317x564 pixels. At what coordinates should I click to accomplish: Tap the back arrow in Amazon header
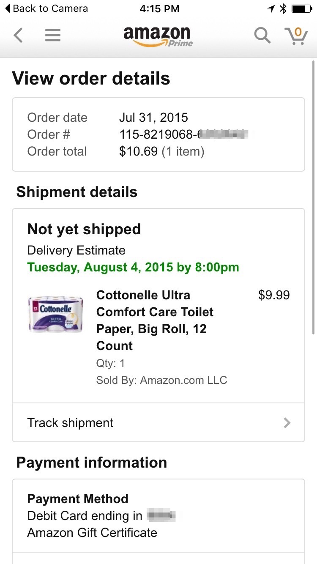(18, 35)
